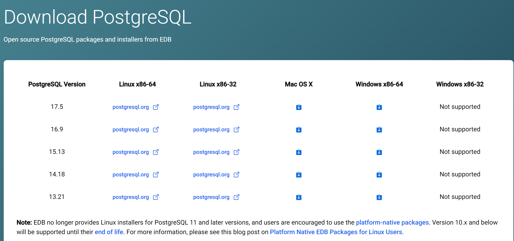
Task: Click the subtitle mentioning installers from EDB
Action: click(x=87, y=39)
